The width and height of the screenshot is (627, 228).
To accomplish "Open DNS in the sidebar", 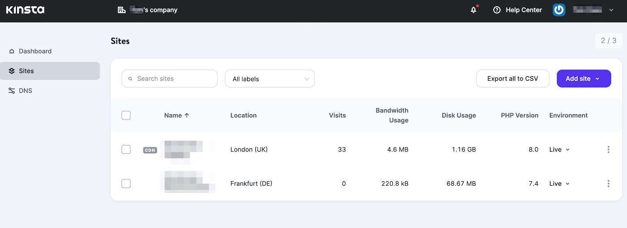I will click(25, 91).
